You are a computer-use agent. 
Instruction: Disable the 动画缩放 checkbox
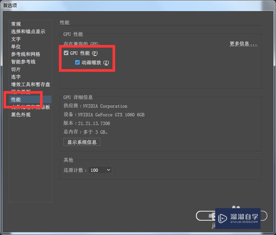(77, 62)
